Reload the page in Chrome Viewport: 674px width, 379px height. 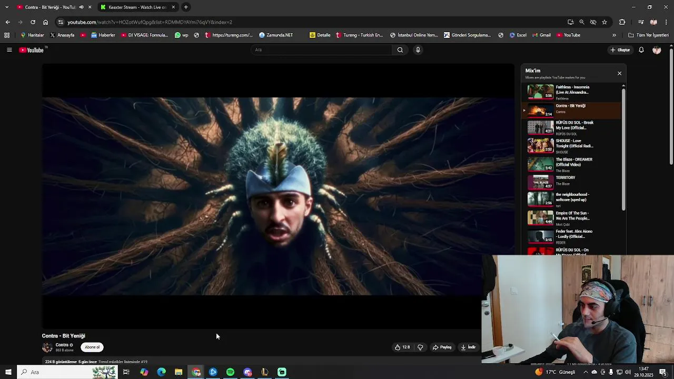33,22
